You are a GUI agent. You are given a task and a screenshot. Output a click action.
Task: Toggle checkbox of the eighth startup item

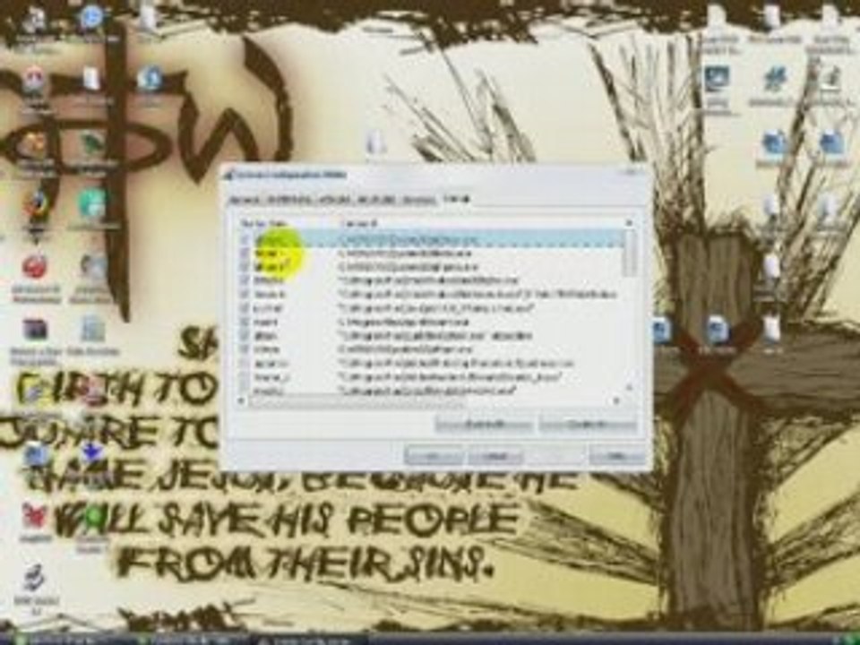[245, 336]
